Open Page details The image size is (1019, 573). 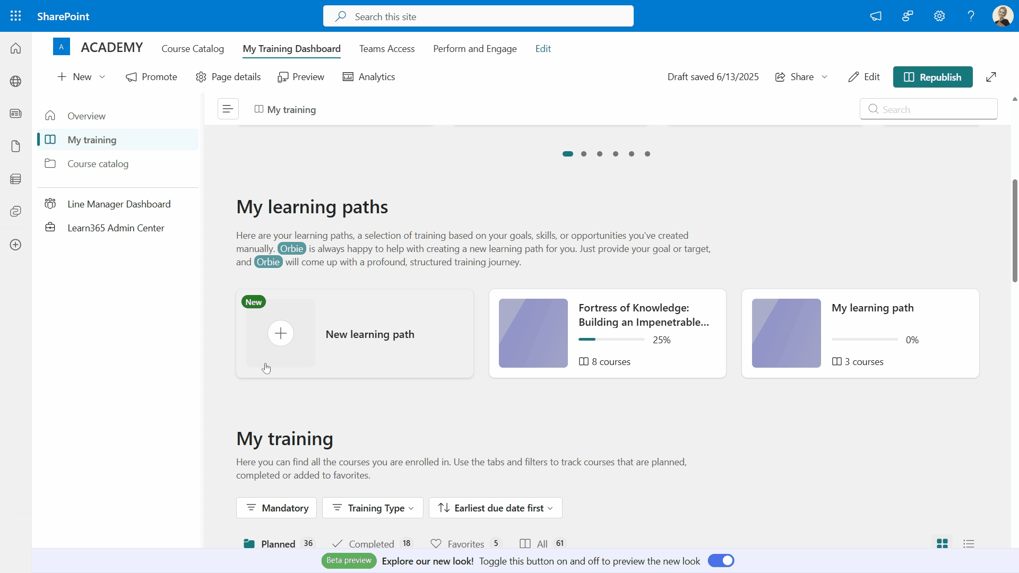[x=229, y=77]
